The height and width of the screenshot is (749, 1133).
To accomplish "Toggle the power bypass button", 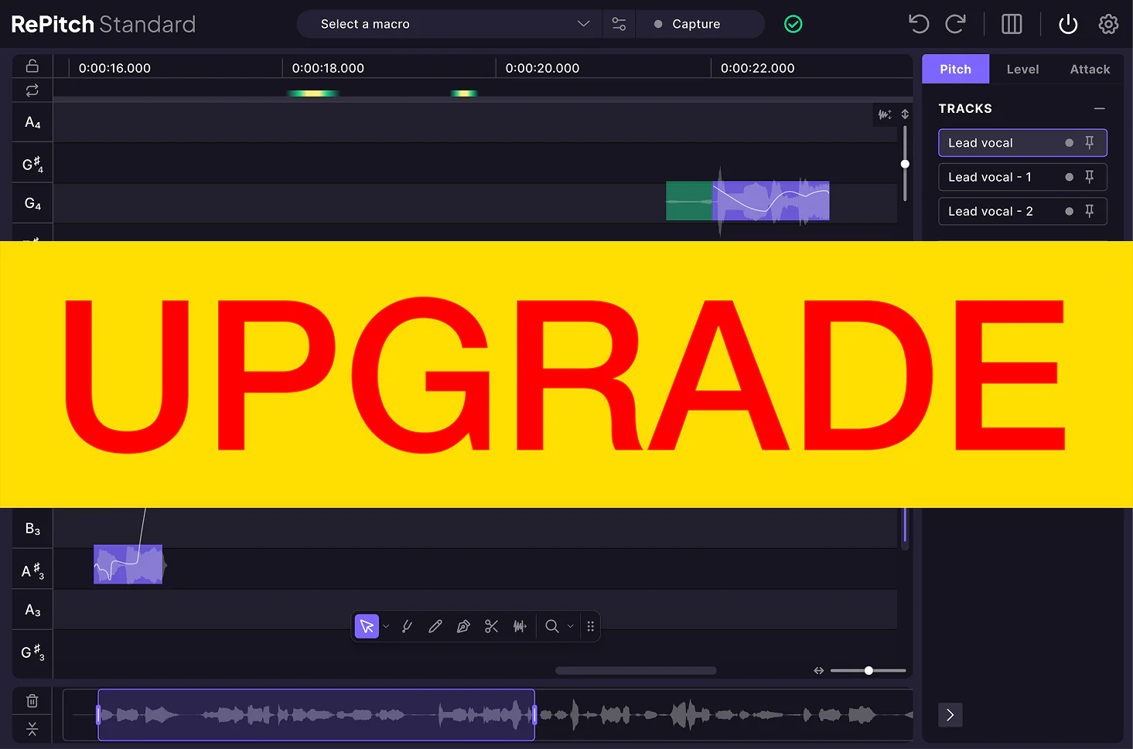I will (1068, 24).
